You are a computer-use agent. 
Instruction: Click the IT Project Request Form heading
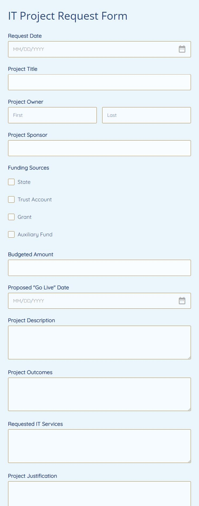pyautogui.click(x=67, y=16)
